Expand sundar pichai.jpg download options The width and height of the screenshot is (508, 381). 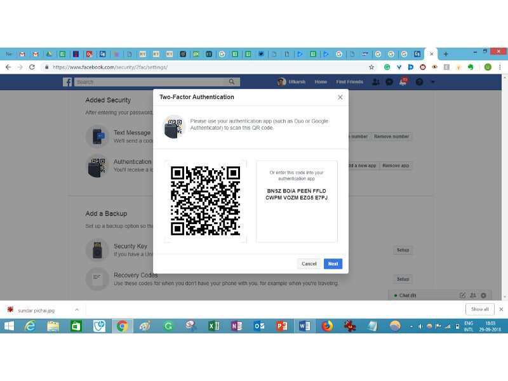coord(77,309)
